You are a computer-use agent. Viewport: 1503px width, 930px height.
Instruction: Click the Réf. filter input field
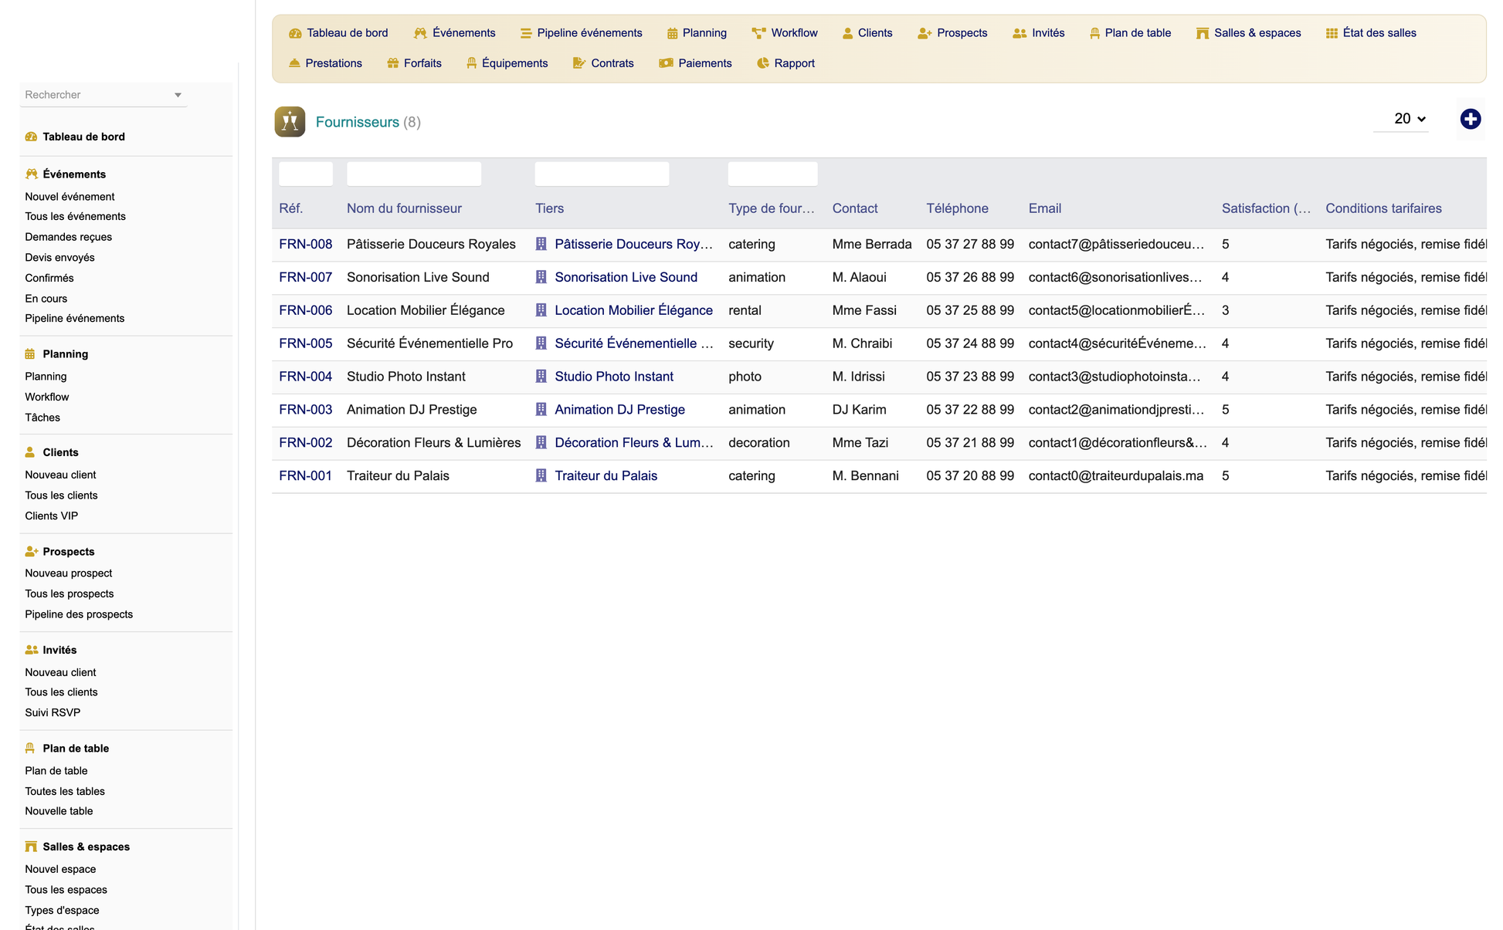click(306, 174)
